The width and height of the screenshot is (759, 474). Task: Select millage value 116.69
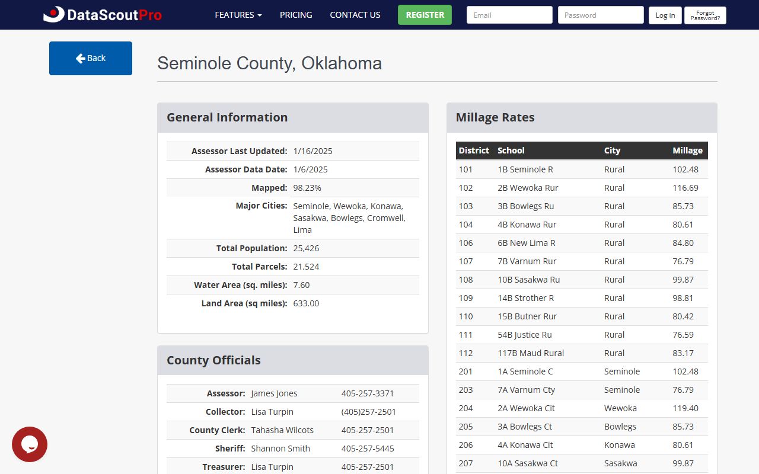tap(685, 188)
